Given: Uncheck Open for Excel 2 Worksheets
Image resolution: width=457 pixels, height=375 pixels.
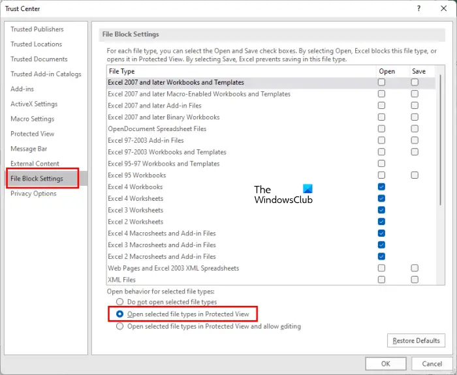Looking at the screenshot, I should pos(381,222).
